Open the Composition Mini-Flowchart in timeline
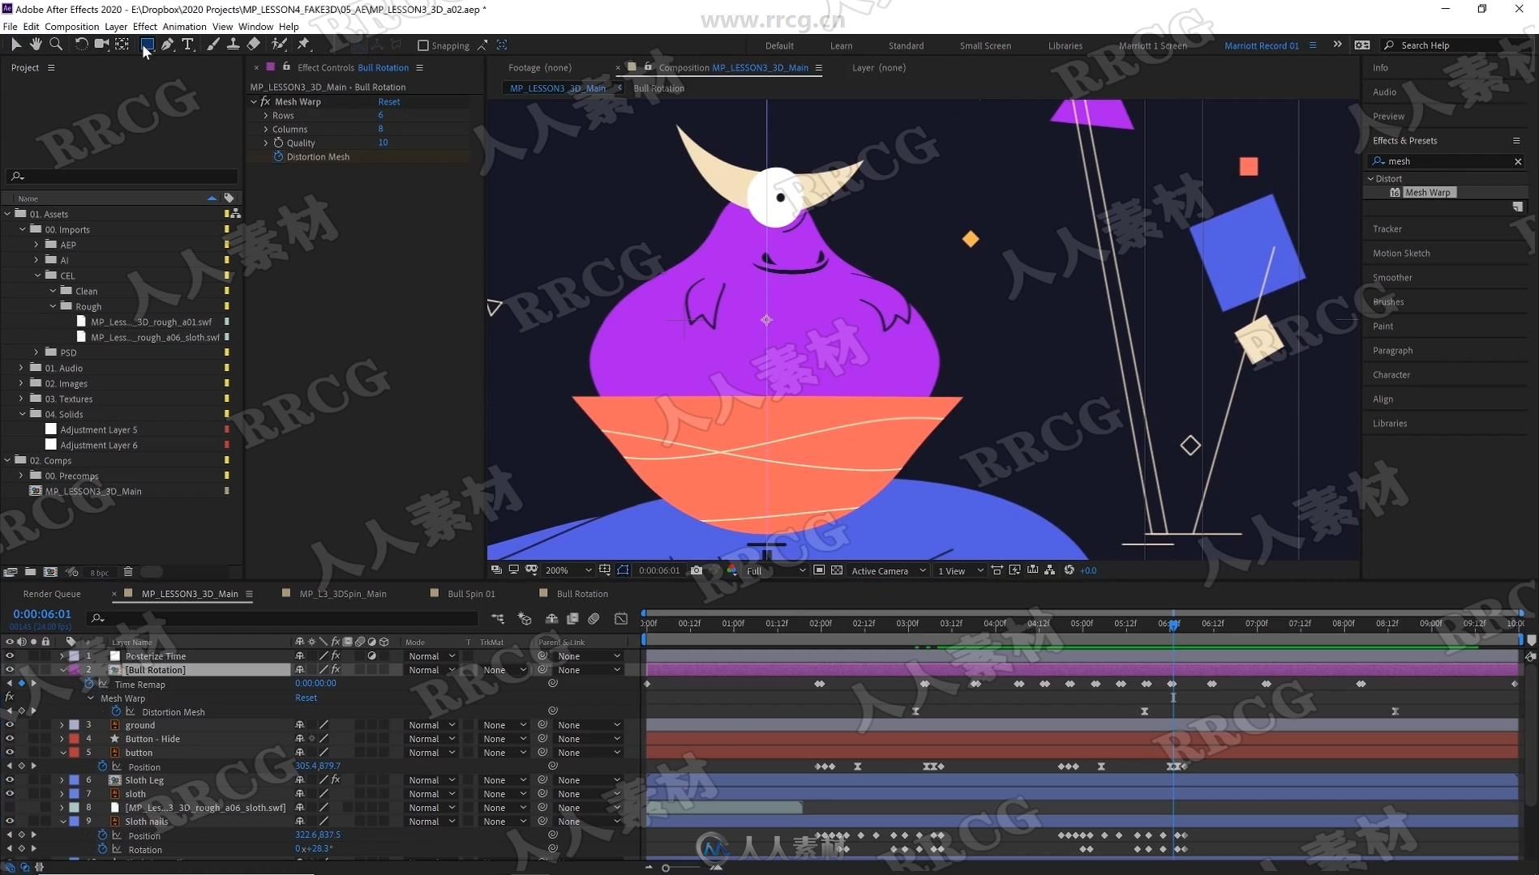This screenshot has height=875, width=1539. 498,619
